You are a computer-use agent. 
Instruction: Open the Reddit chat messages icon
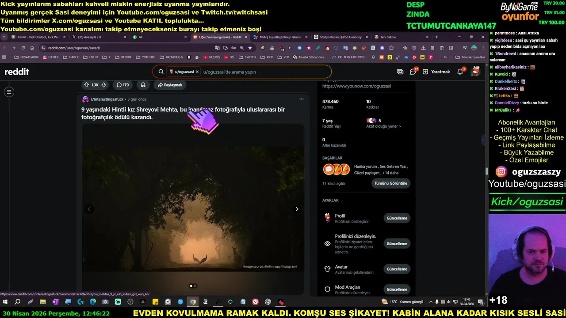coord(413,72)
